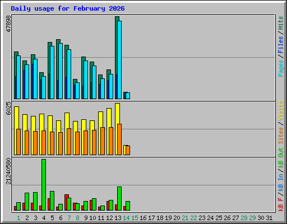Click the orange Sites legend label
The width and height of the screenshot is (287, 224).
point(281,136)
